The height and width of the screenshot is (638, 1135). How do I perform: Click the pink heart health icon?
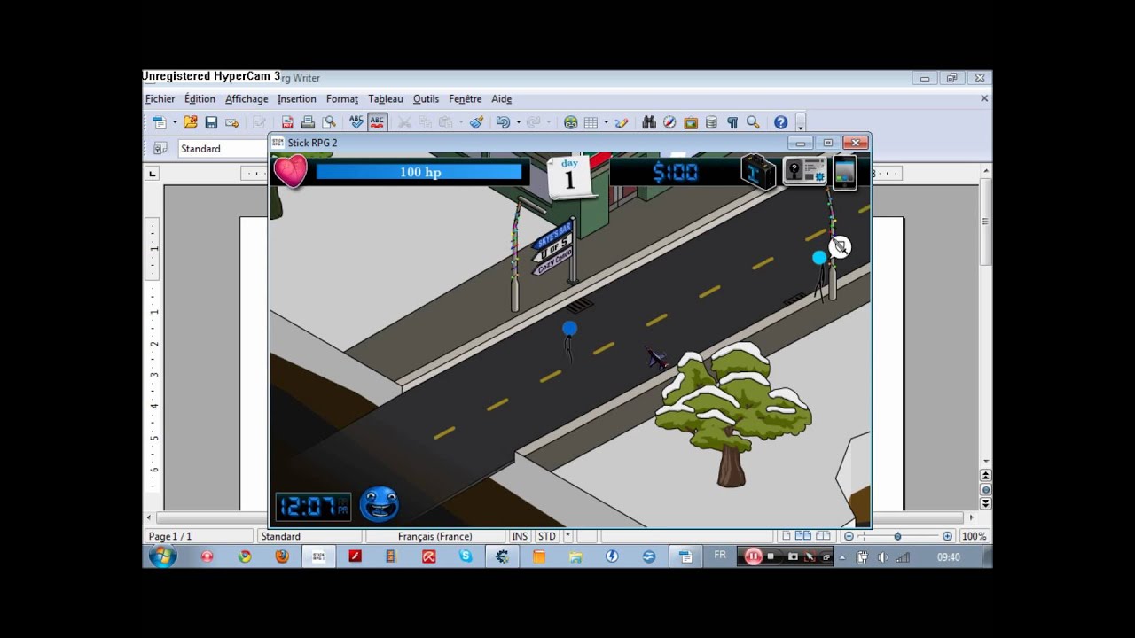click(290, 171)
